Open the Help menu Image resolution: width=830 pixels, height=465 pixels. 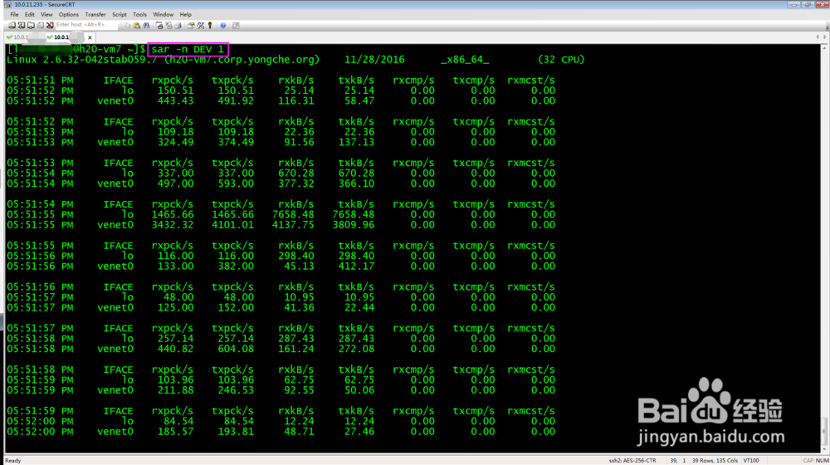point(185,14)
